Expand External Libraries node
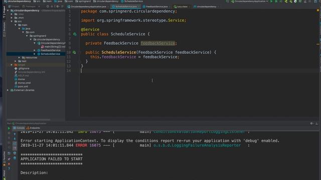Image resolution: width=321 pixels, height=180 pixels. 8,90
